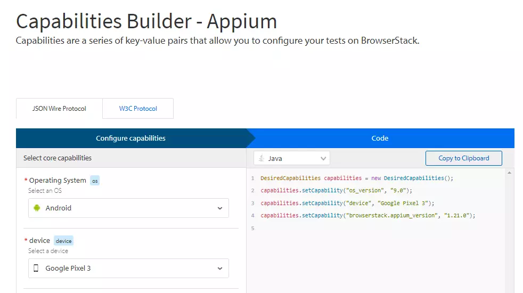523x293 pixels.
Task: Expand the Android operating system dropdown chevron
Action: 220,208
